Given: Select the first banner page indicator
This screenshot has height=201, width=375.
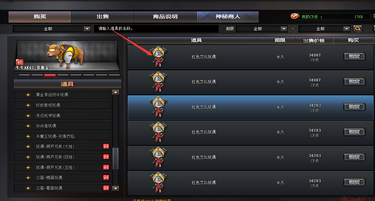Looking at the screenshot, I should [x=24, y=75].
